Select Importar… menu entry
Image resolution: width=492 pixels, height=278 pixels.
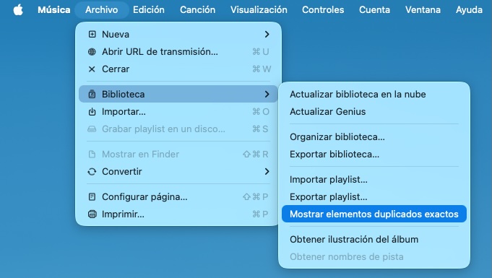(178, 112)
